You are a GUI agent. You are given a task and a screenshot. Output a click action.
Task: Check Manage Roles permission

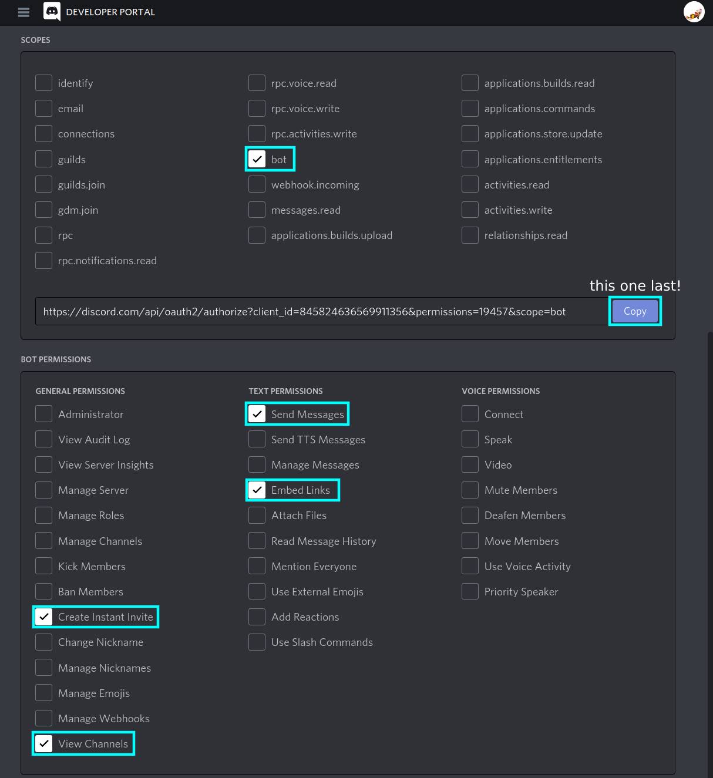(x=43, y=515)
